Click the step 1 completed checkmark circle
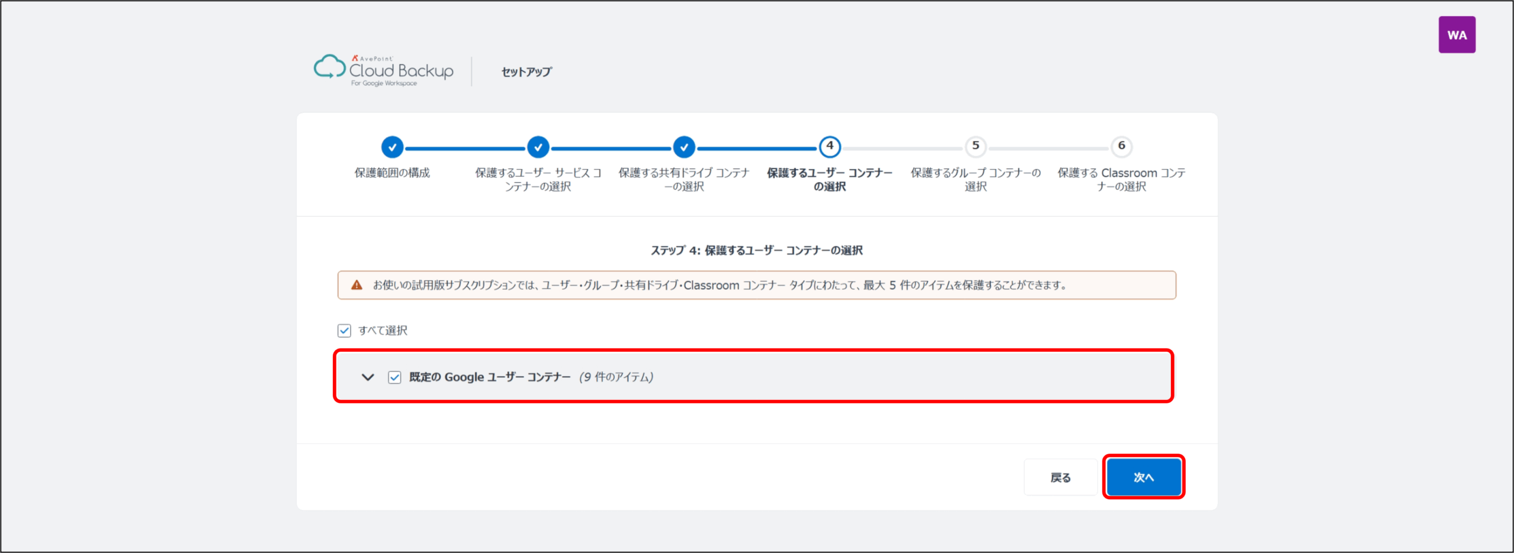This screenshot has height=553, width=1514. [392, 147]
